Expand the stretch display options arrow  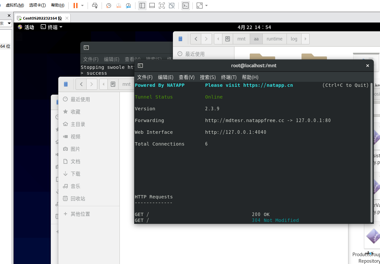pyautogui.click(x=206, y=5)
